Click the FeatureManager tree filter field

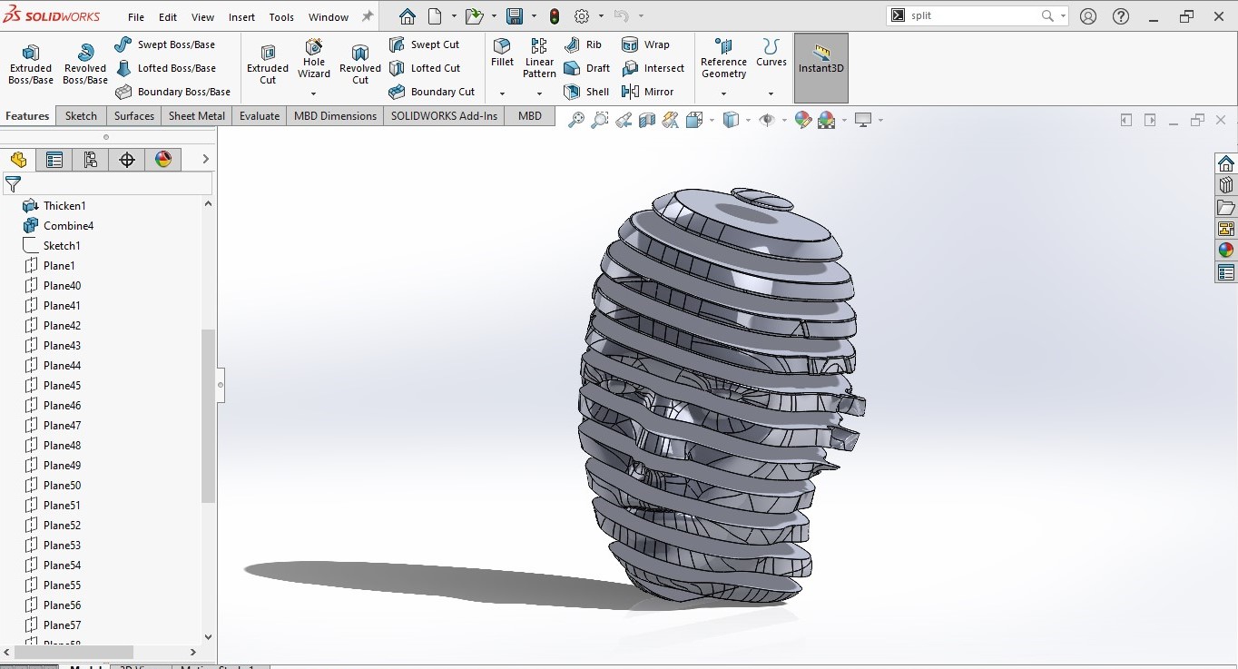(108, 184)
